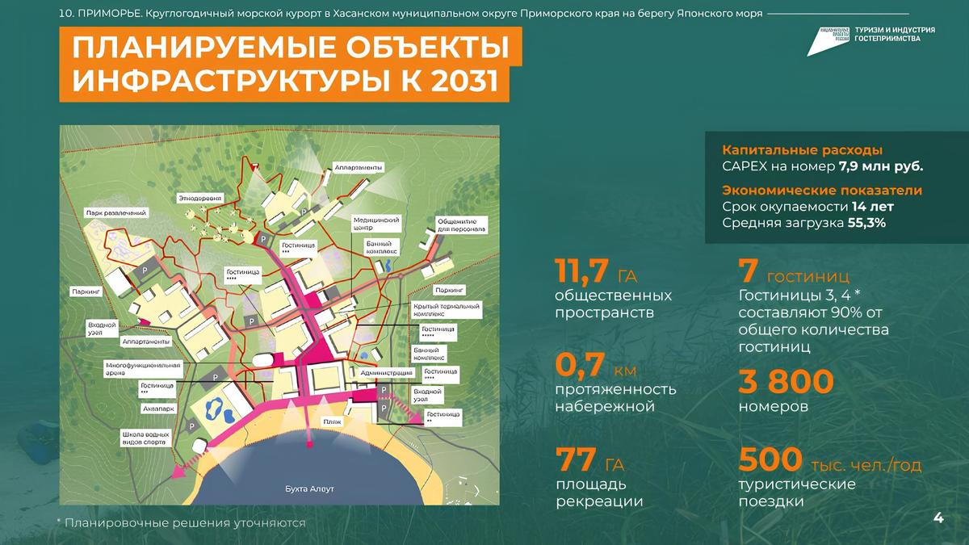Image resolution: width=969 pixels, height=545 pixels.
Task: Click the 3 800 номеров figure
Action: [786, 382]
